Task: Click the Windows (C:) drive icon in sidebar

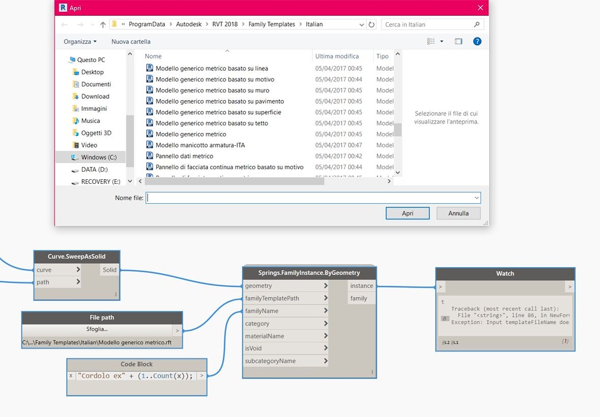Action: click(74, 157)
